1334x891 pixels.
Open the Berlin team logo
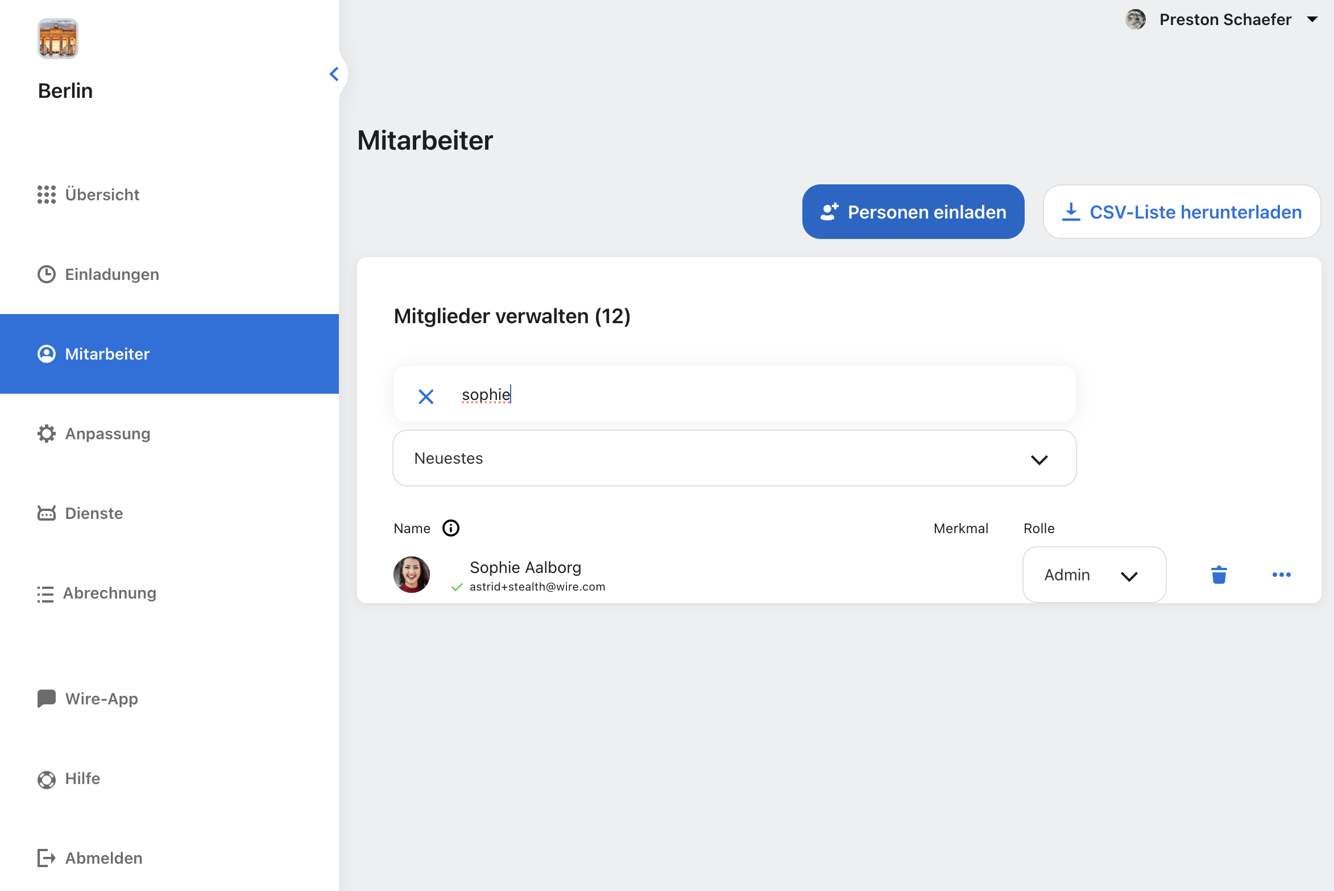click(57, 39)
